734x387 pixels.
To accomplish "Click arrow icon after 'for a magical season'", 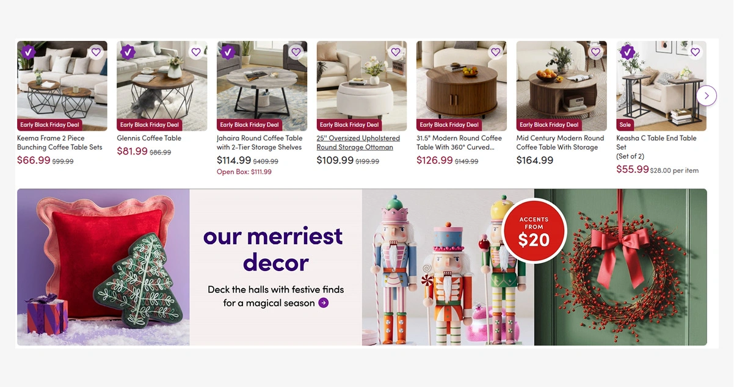I will click(324, 303).
